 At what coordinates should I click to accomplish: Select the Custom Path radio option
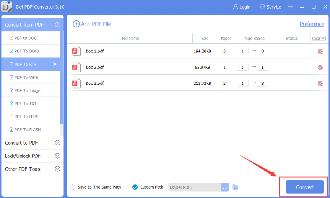(x=135, y=187)
